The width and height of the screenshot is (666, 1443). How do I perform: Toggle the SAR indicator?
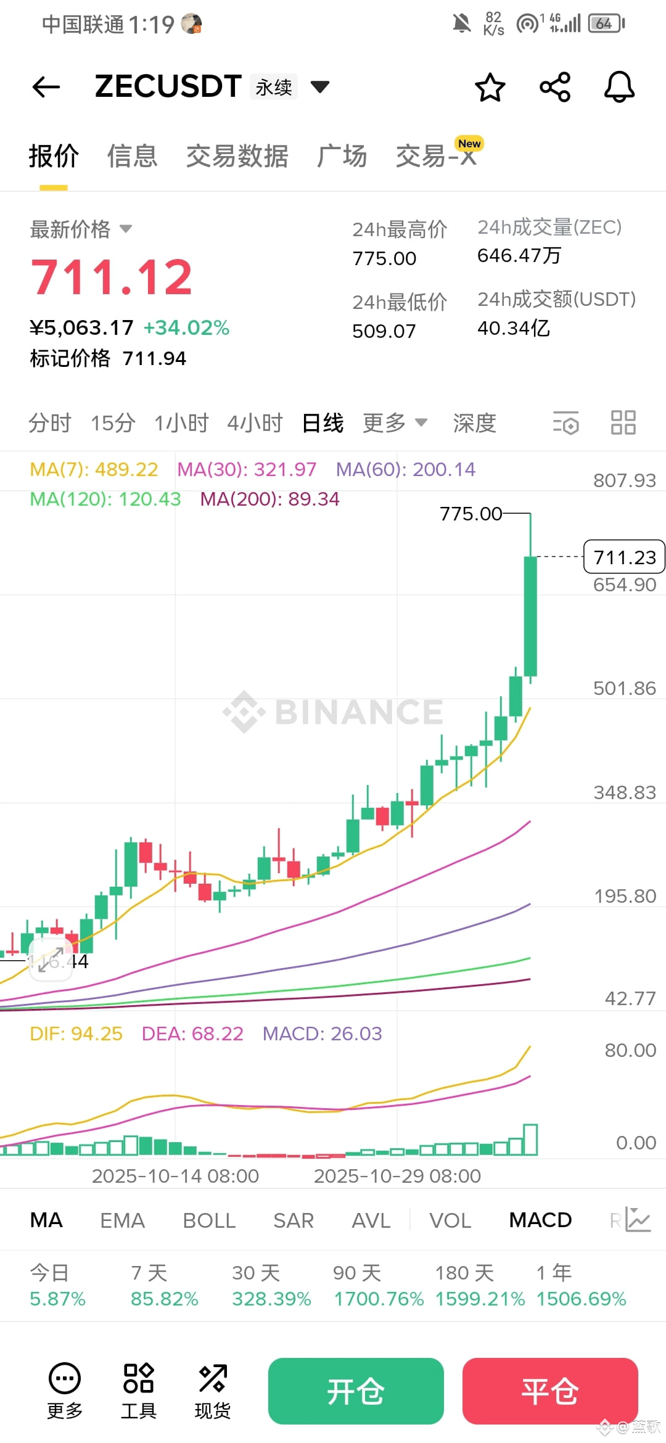[294, 1220]
